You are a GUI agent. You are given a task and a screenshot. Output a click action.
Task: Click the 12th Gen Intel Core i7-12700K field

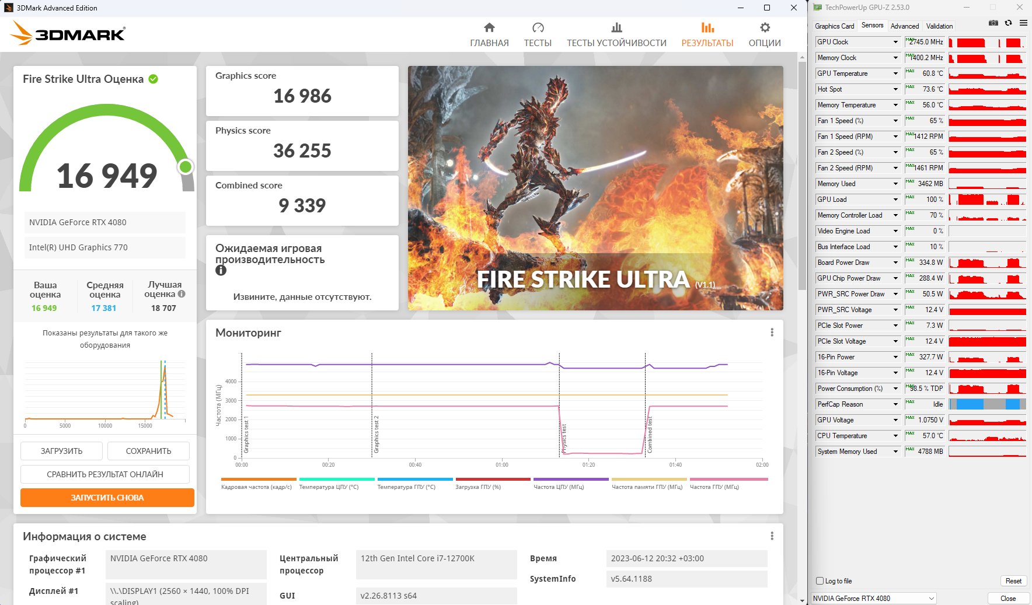pyautogui.click(x=436, y=564)
